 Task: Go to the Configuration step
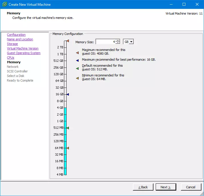click(16, 35)
